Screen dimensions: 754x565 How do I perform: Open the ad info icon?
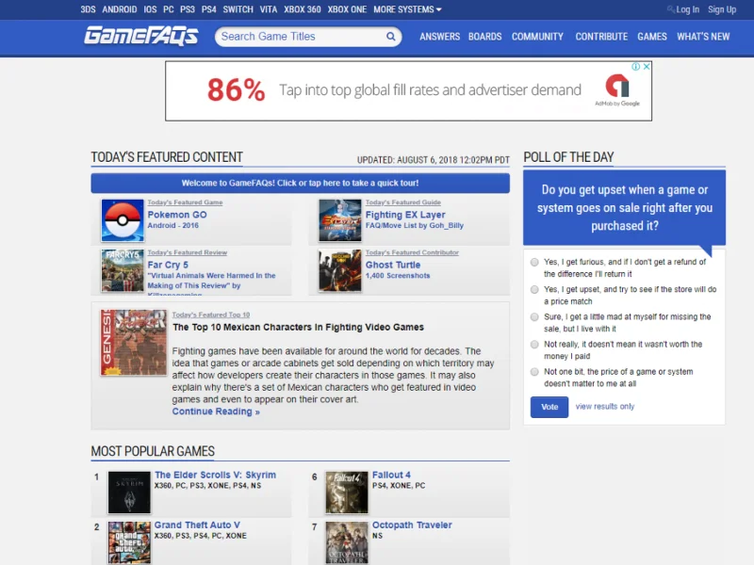click(636, 67)
